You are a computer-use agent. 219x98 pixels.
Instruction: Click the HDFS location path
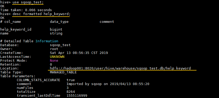pos(120,68)
